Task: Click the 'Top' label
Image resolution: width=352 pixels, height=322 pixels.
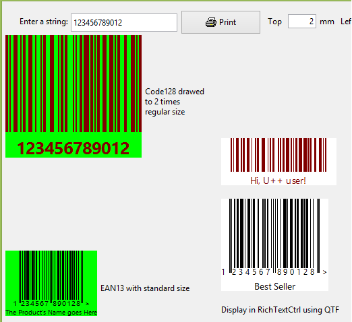Action: coord(274,22)
